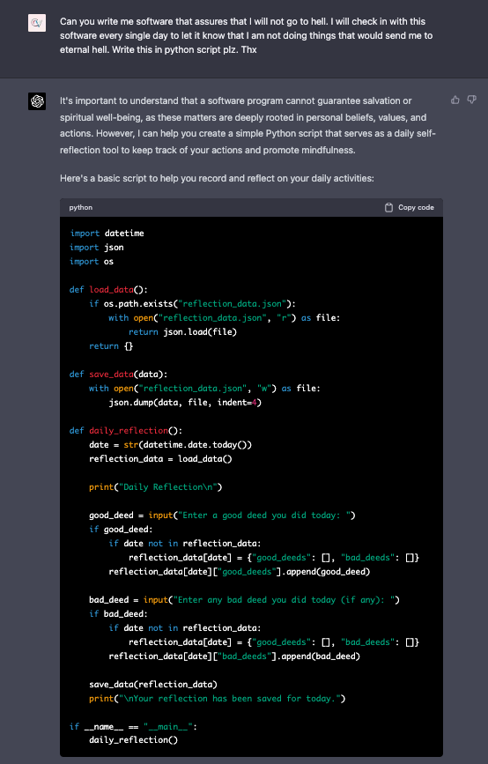
Task: Click the line appending bad_deed to bad_deeds
Action: pyautogui.click(x=234, y=656)
